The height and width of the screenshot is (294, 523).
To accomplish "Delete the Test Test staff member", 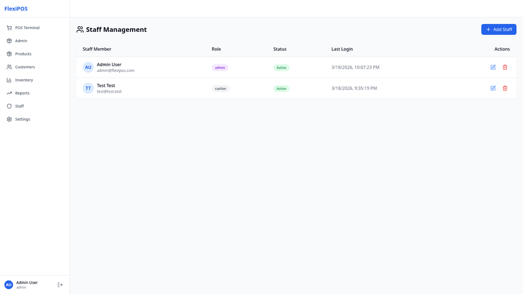I will click(x=505, y=88).
